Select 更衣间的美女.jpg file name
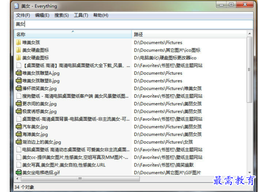The width and height of the screenshot is (258, 192). point(40,104)
